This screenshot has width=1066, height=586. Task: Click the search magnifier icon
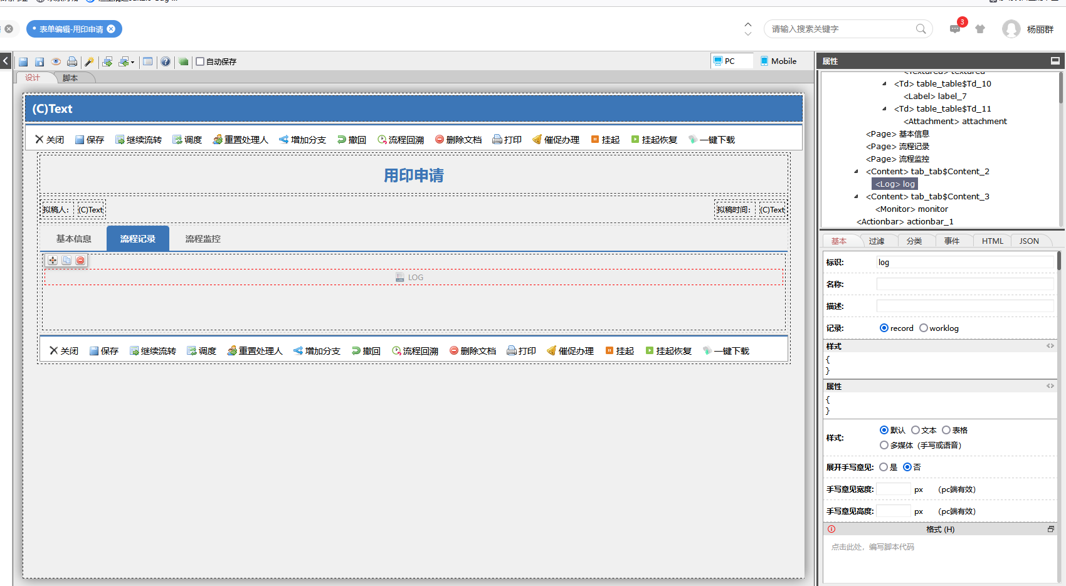coord(921,29)
